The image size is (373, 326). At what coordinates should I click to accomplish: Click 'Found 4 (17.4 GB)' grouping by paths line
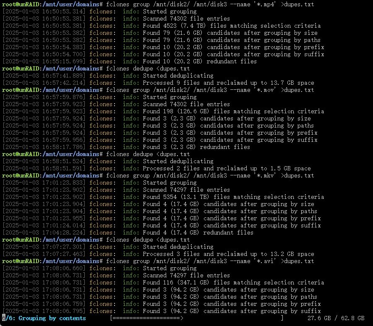pos(160,211)
